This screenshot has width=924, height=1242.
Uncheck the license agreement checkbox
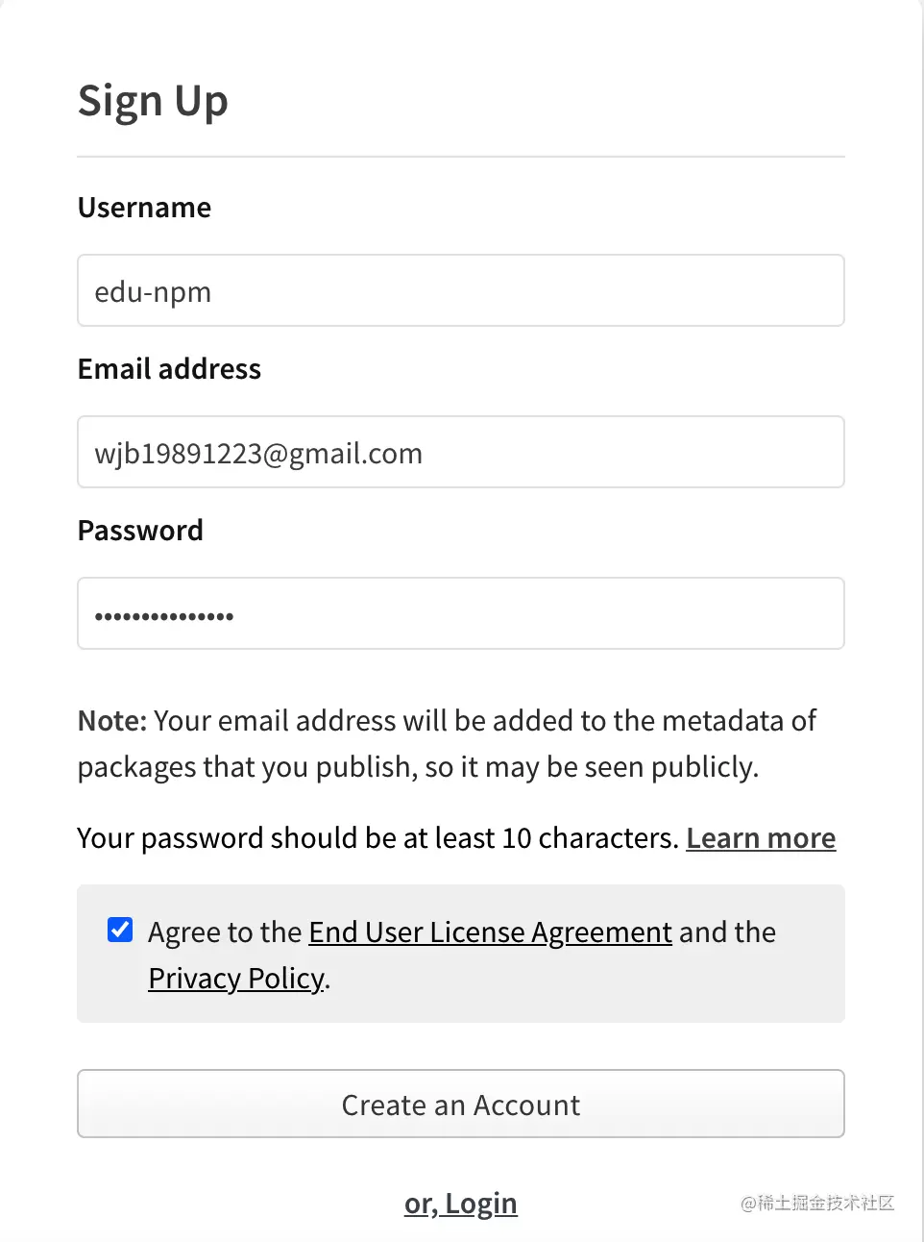coord(120,930)
